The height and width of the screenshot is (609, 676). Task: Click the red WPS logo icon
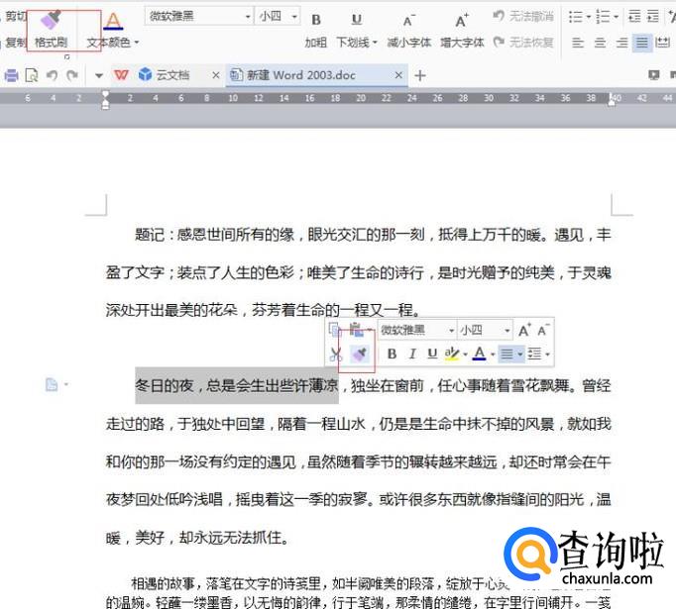pyautogui.click(x=121, y=75)
